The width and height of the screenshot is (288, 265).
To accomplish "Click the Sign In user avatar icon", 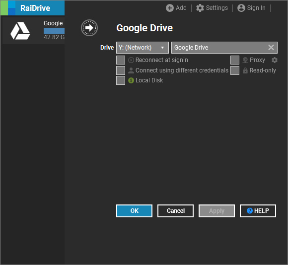I will pyautogui.click(x=241, y=8).
